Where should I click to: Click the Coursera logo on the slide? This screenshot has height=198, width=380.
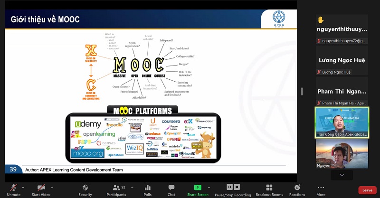(x=171, y=121)
